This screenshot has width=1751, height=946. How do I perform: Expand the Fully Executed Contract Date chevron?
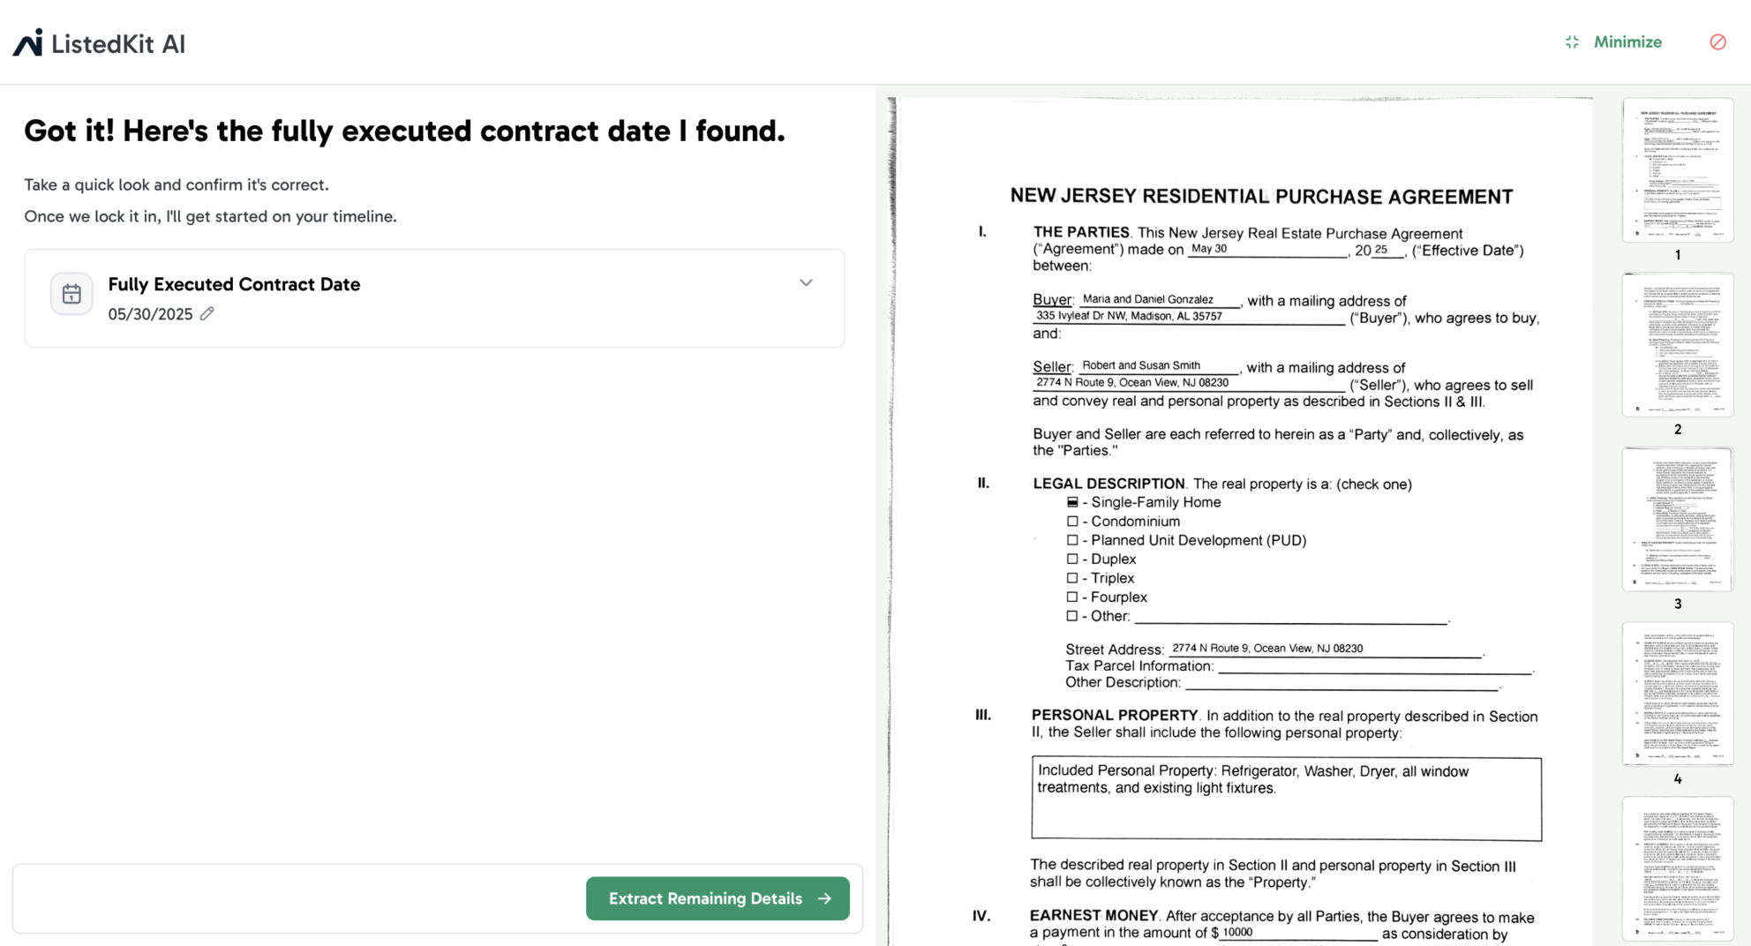point(806,283)
